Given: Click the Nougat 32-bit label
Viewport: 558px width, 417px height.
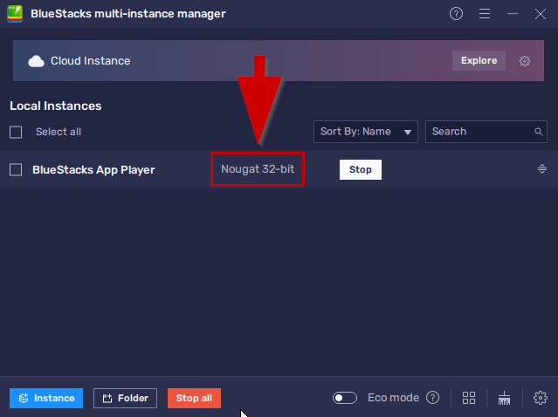Looking at the screenshot, I should [x=258, y=169].
